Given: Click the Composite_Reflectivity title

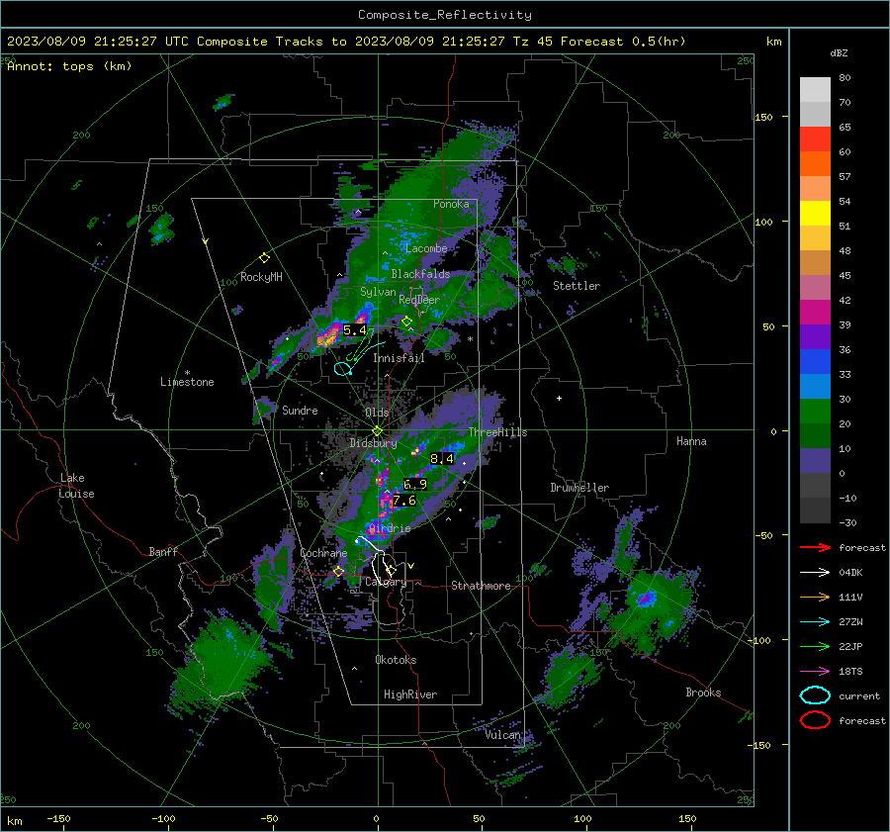Looking at the screenshot, I should click(x=445, y=15).
